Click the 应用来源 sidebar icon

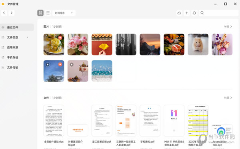point(3,47)
